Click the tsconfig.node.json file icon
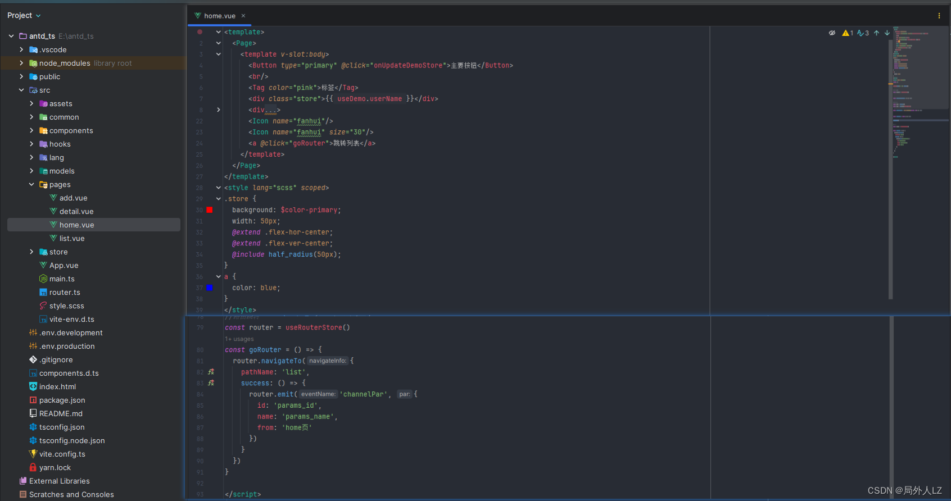Viewport: 951px width, 501px height. coord(33,440)
